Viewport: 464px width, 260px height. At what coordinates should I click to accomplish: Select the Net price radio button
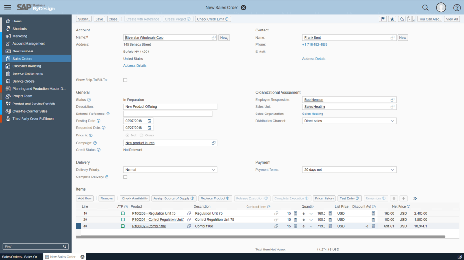click(127, 135)
